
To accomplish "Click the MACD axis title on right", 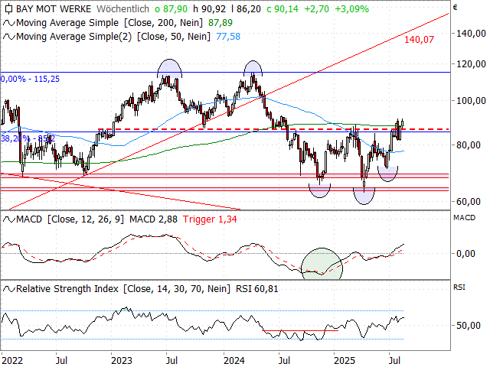I will point(464,217).
